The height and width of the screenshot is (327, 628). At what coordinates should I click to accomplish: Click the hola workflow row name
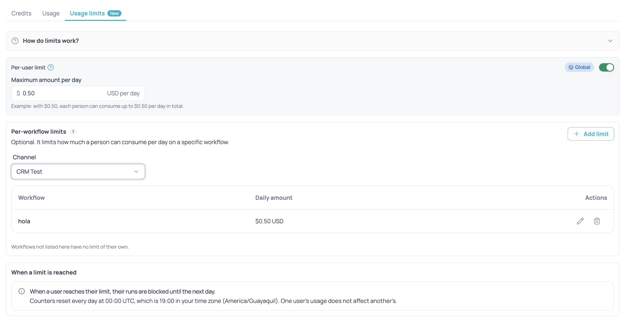coord(24,221)
